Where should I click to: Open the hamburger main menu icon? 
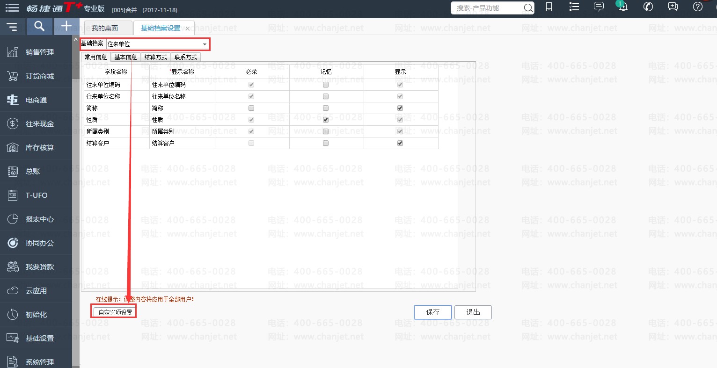click(x=12, y=7)
